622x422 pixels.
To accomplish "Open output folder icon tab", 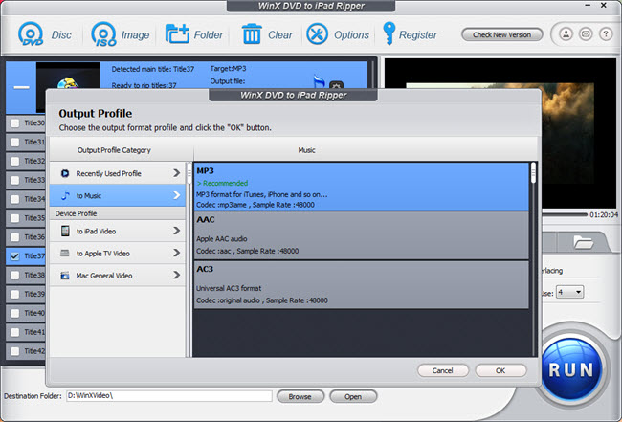I will tap(583, 241).
